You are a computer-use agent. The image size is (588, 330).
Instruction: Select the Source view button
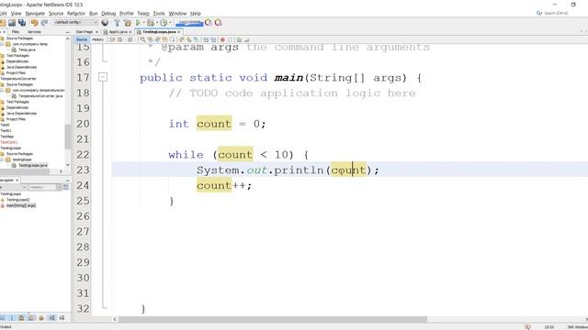click(82, 39)
